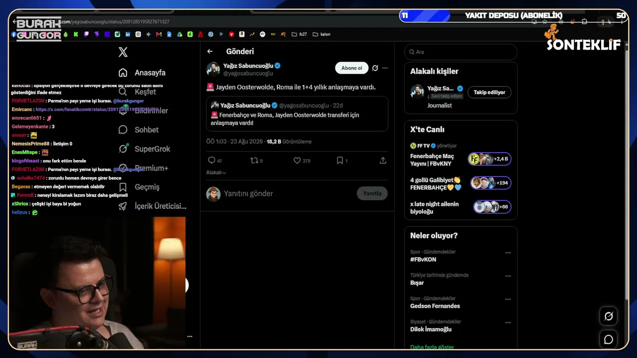Image resolution: width=637 pixels, height=358 pixels.
Task: Open the Bışar trending topic
Action: [417, 283]
